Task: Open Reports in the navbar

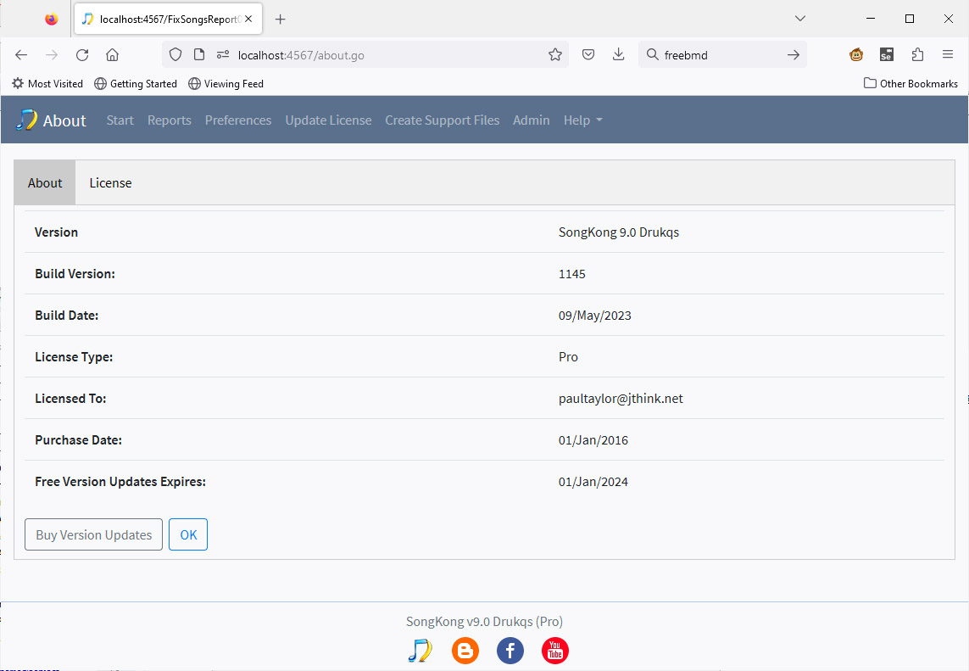Action: click(170, 120)
